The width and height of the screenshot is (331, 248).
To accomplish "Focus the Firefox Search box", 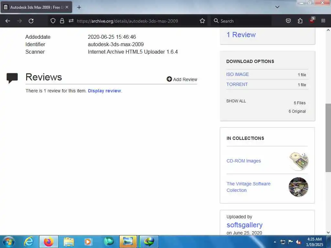I will click(241, 21).
